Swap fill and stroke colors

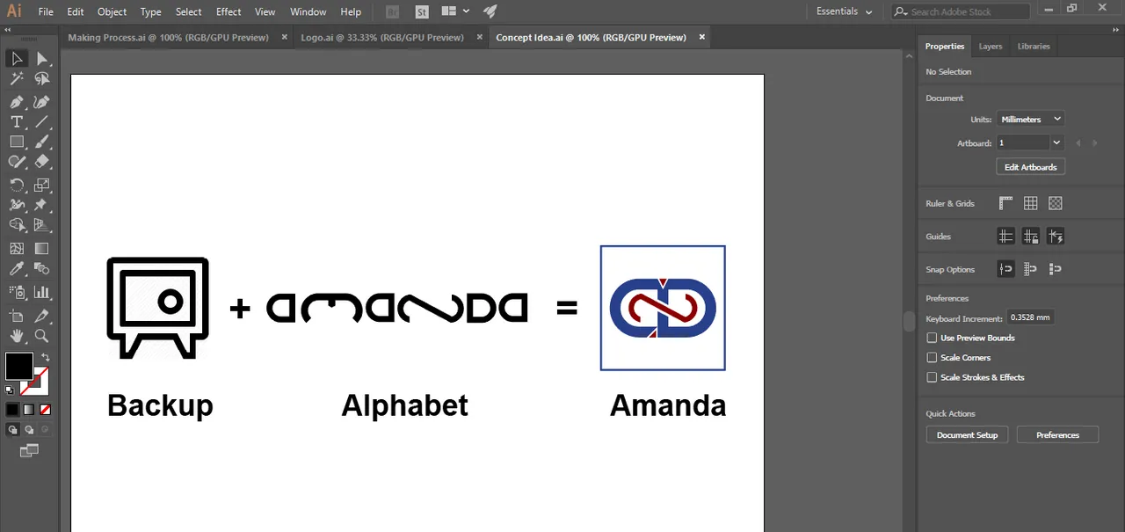[45, 357]
